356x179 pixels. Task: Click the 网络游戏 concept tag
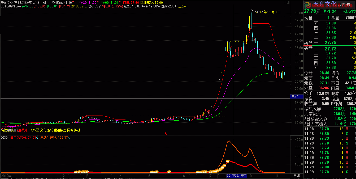click(x=73, y=130)
